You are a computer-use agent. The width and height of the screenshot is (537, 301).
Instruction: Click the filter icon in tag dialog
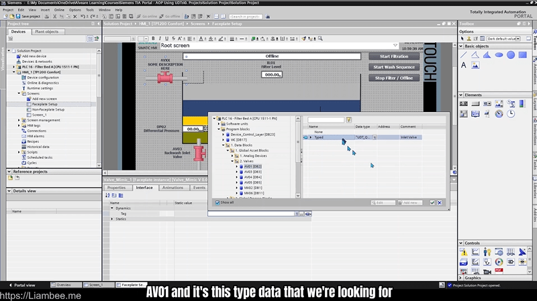coord(348,119)
